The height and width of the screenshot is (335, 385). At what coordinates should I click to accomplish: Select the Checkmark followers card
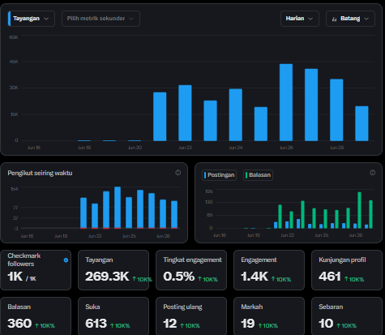[36, 270]
